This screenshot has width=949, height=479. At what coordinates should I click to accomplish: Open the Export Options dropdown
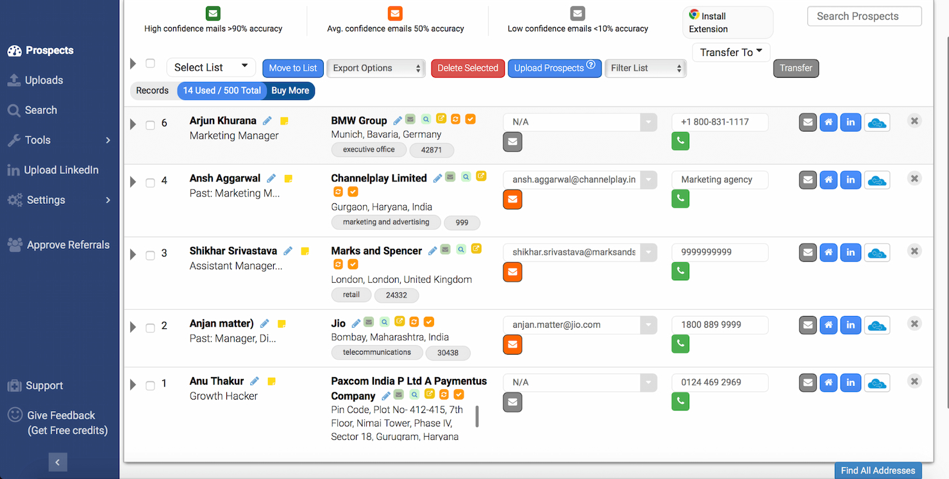376,68
